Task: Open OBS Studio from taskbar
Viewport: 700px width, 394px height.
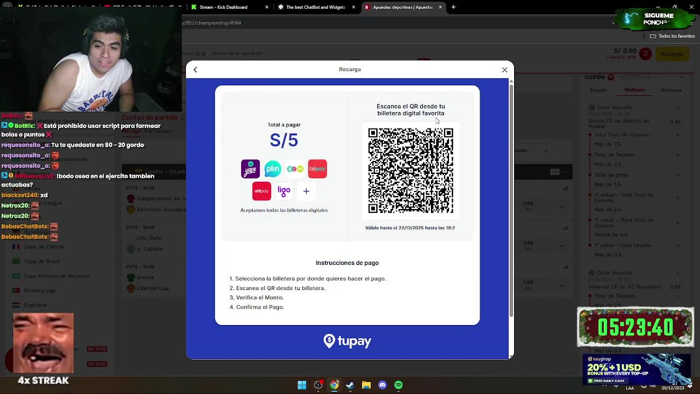Action: [x=318, y=385]
